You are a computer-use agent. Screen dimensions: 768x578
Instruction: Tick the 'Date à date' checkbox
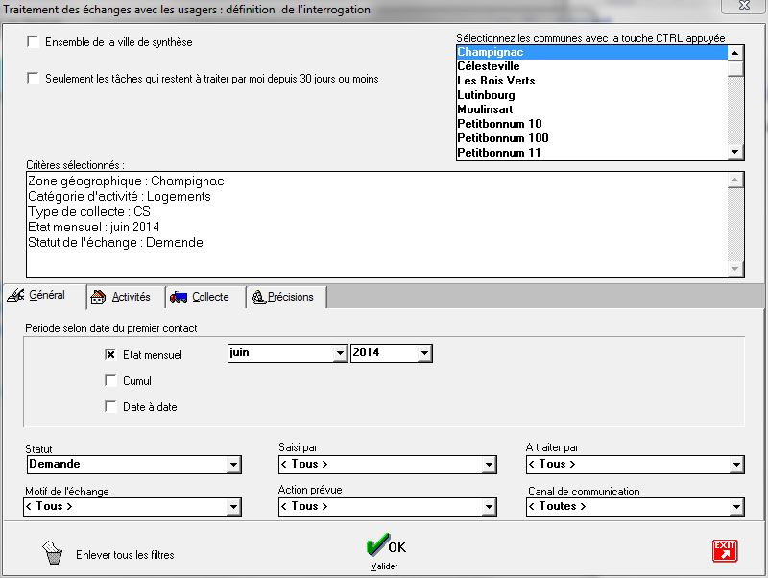click(x=110, y=406)
